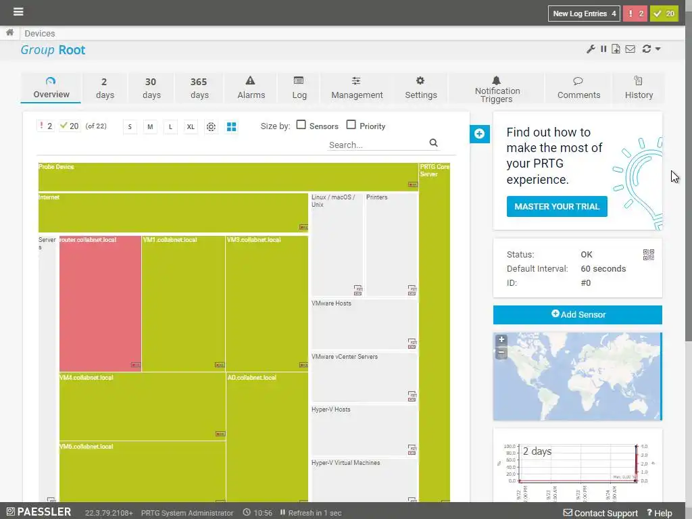The height and width of the screenshot is (519, 692).
Task: Click the blue plus add button
Action: [x=480, y=134]
